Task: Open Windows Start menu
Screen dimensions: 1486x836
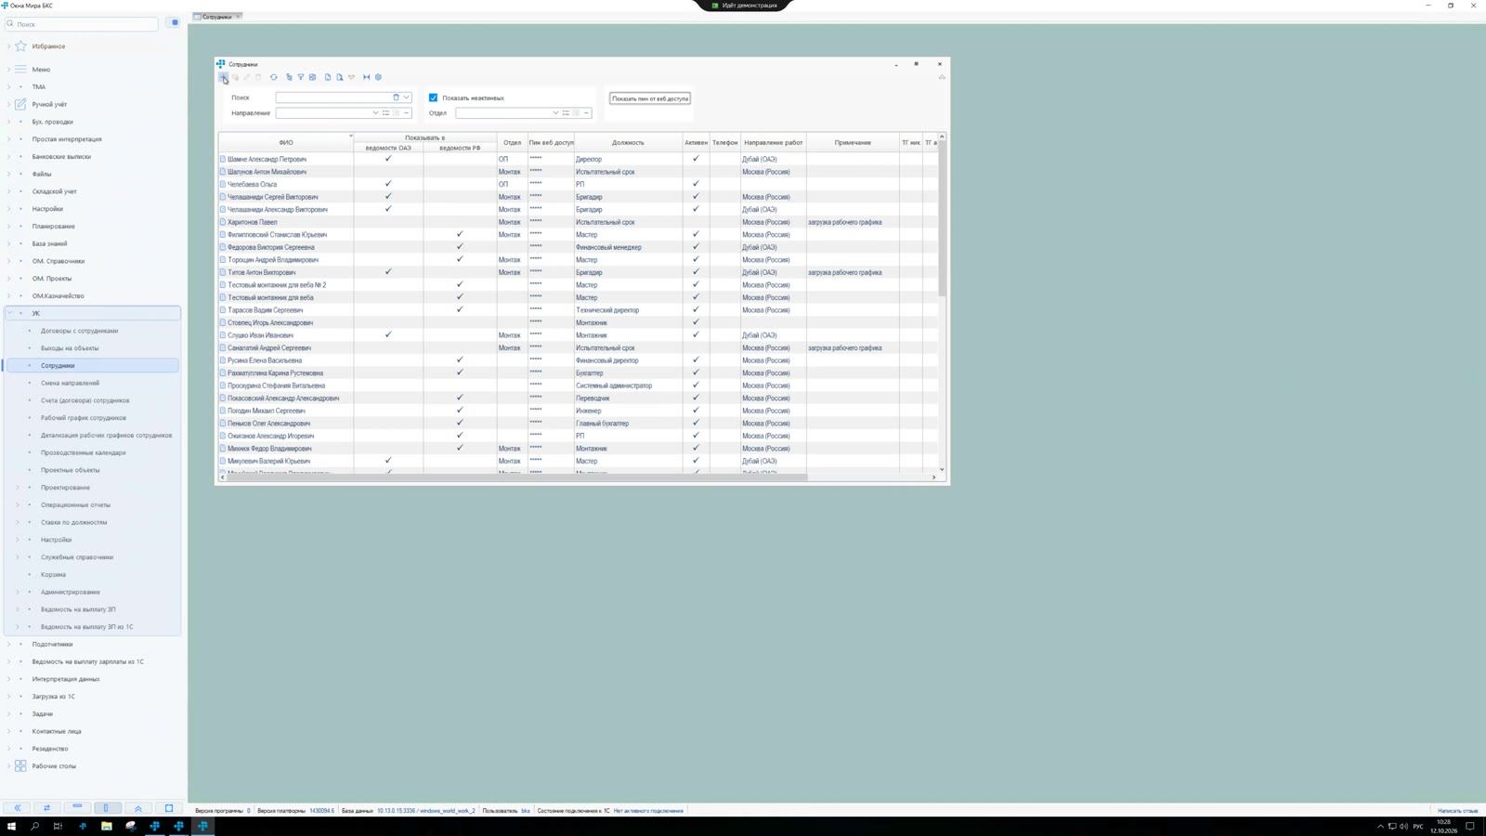Action: [12, 826]
